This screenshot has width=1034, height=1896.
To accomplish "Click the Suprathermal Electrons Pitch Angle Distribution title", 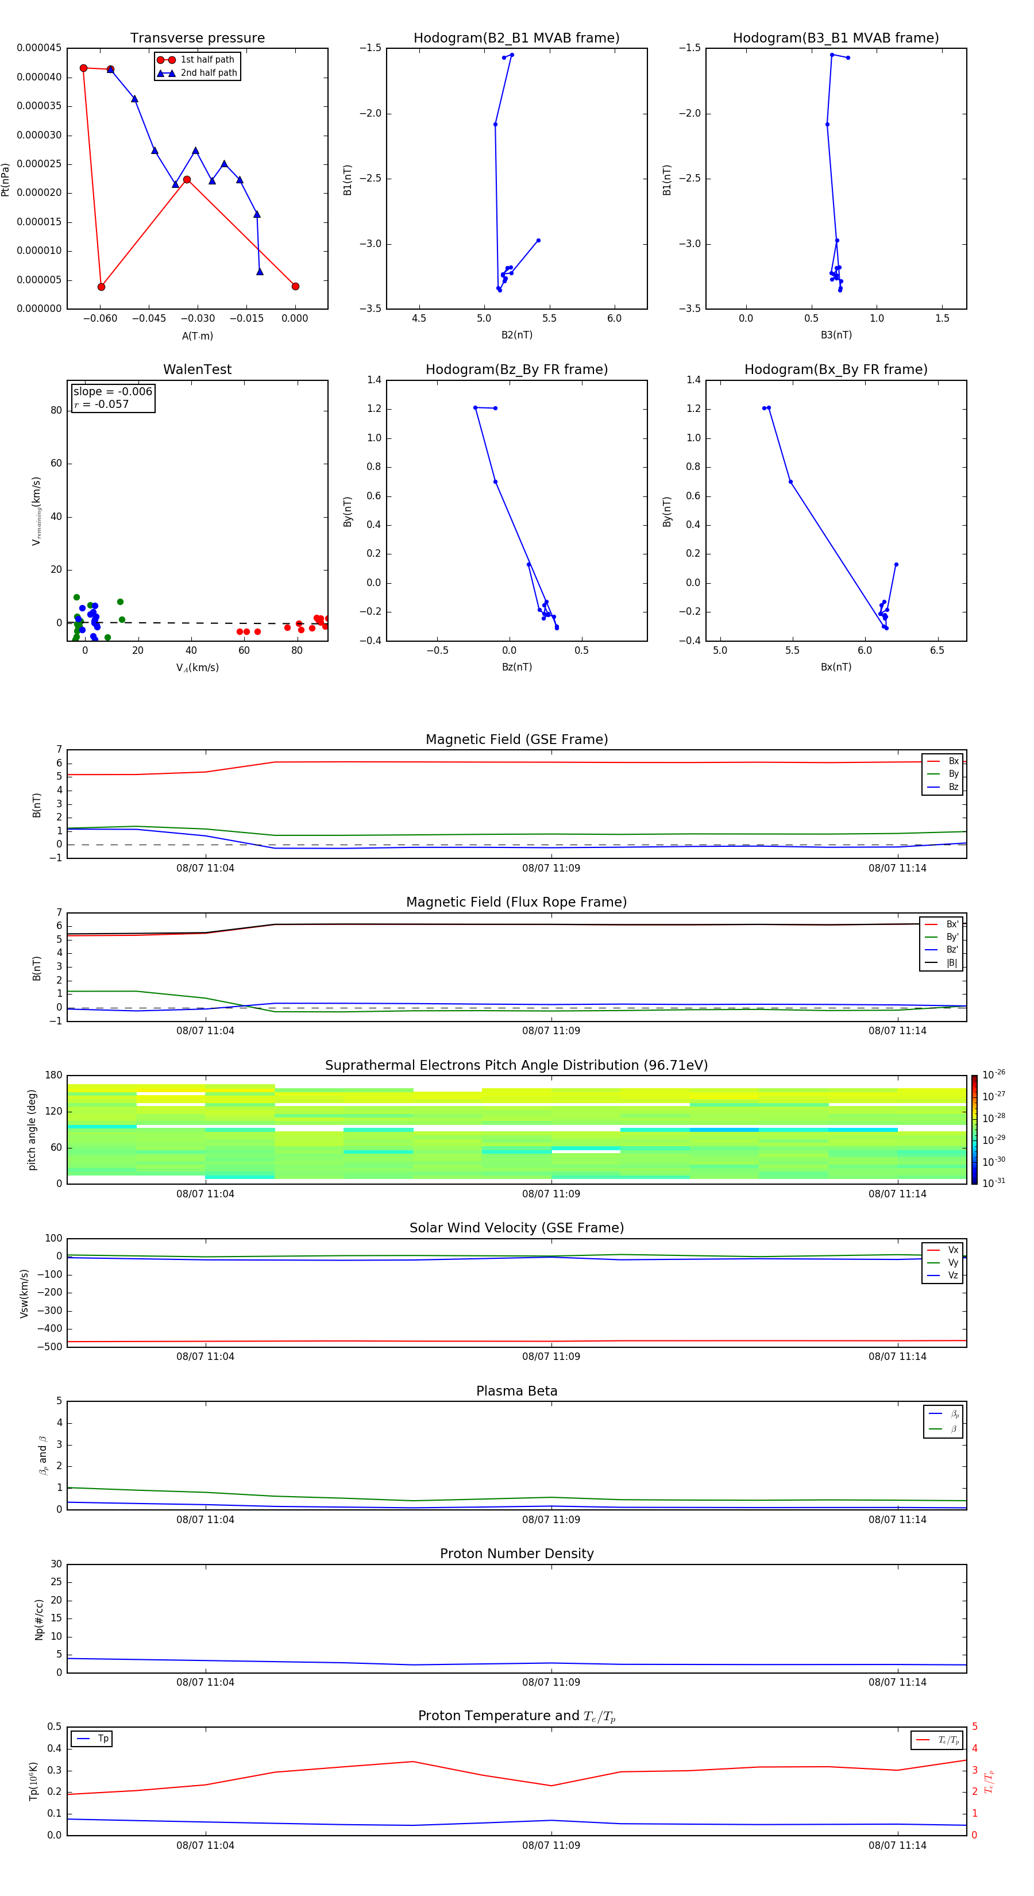I will 516,1065.
